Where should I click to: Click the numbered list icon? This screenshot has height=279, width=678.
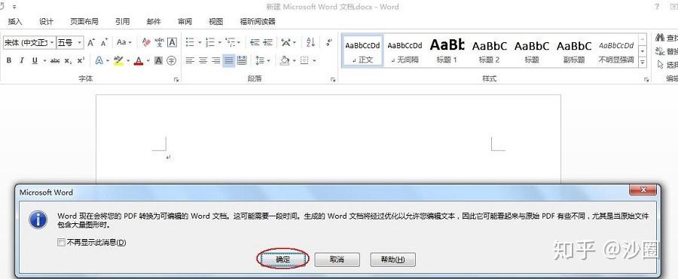[x=211, y=42]
